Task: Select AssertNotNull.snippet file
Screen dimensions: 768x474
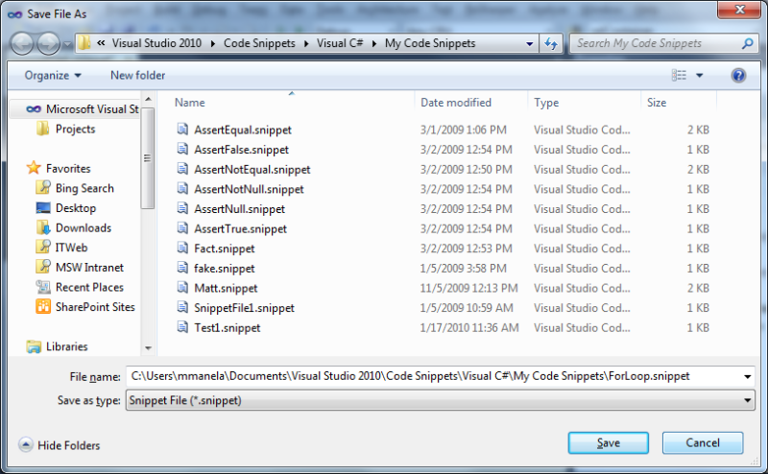Action: (249, 189)
